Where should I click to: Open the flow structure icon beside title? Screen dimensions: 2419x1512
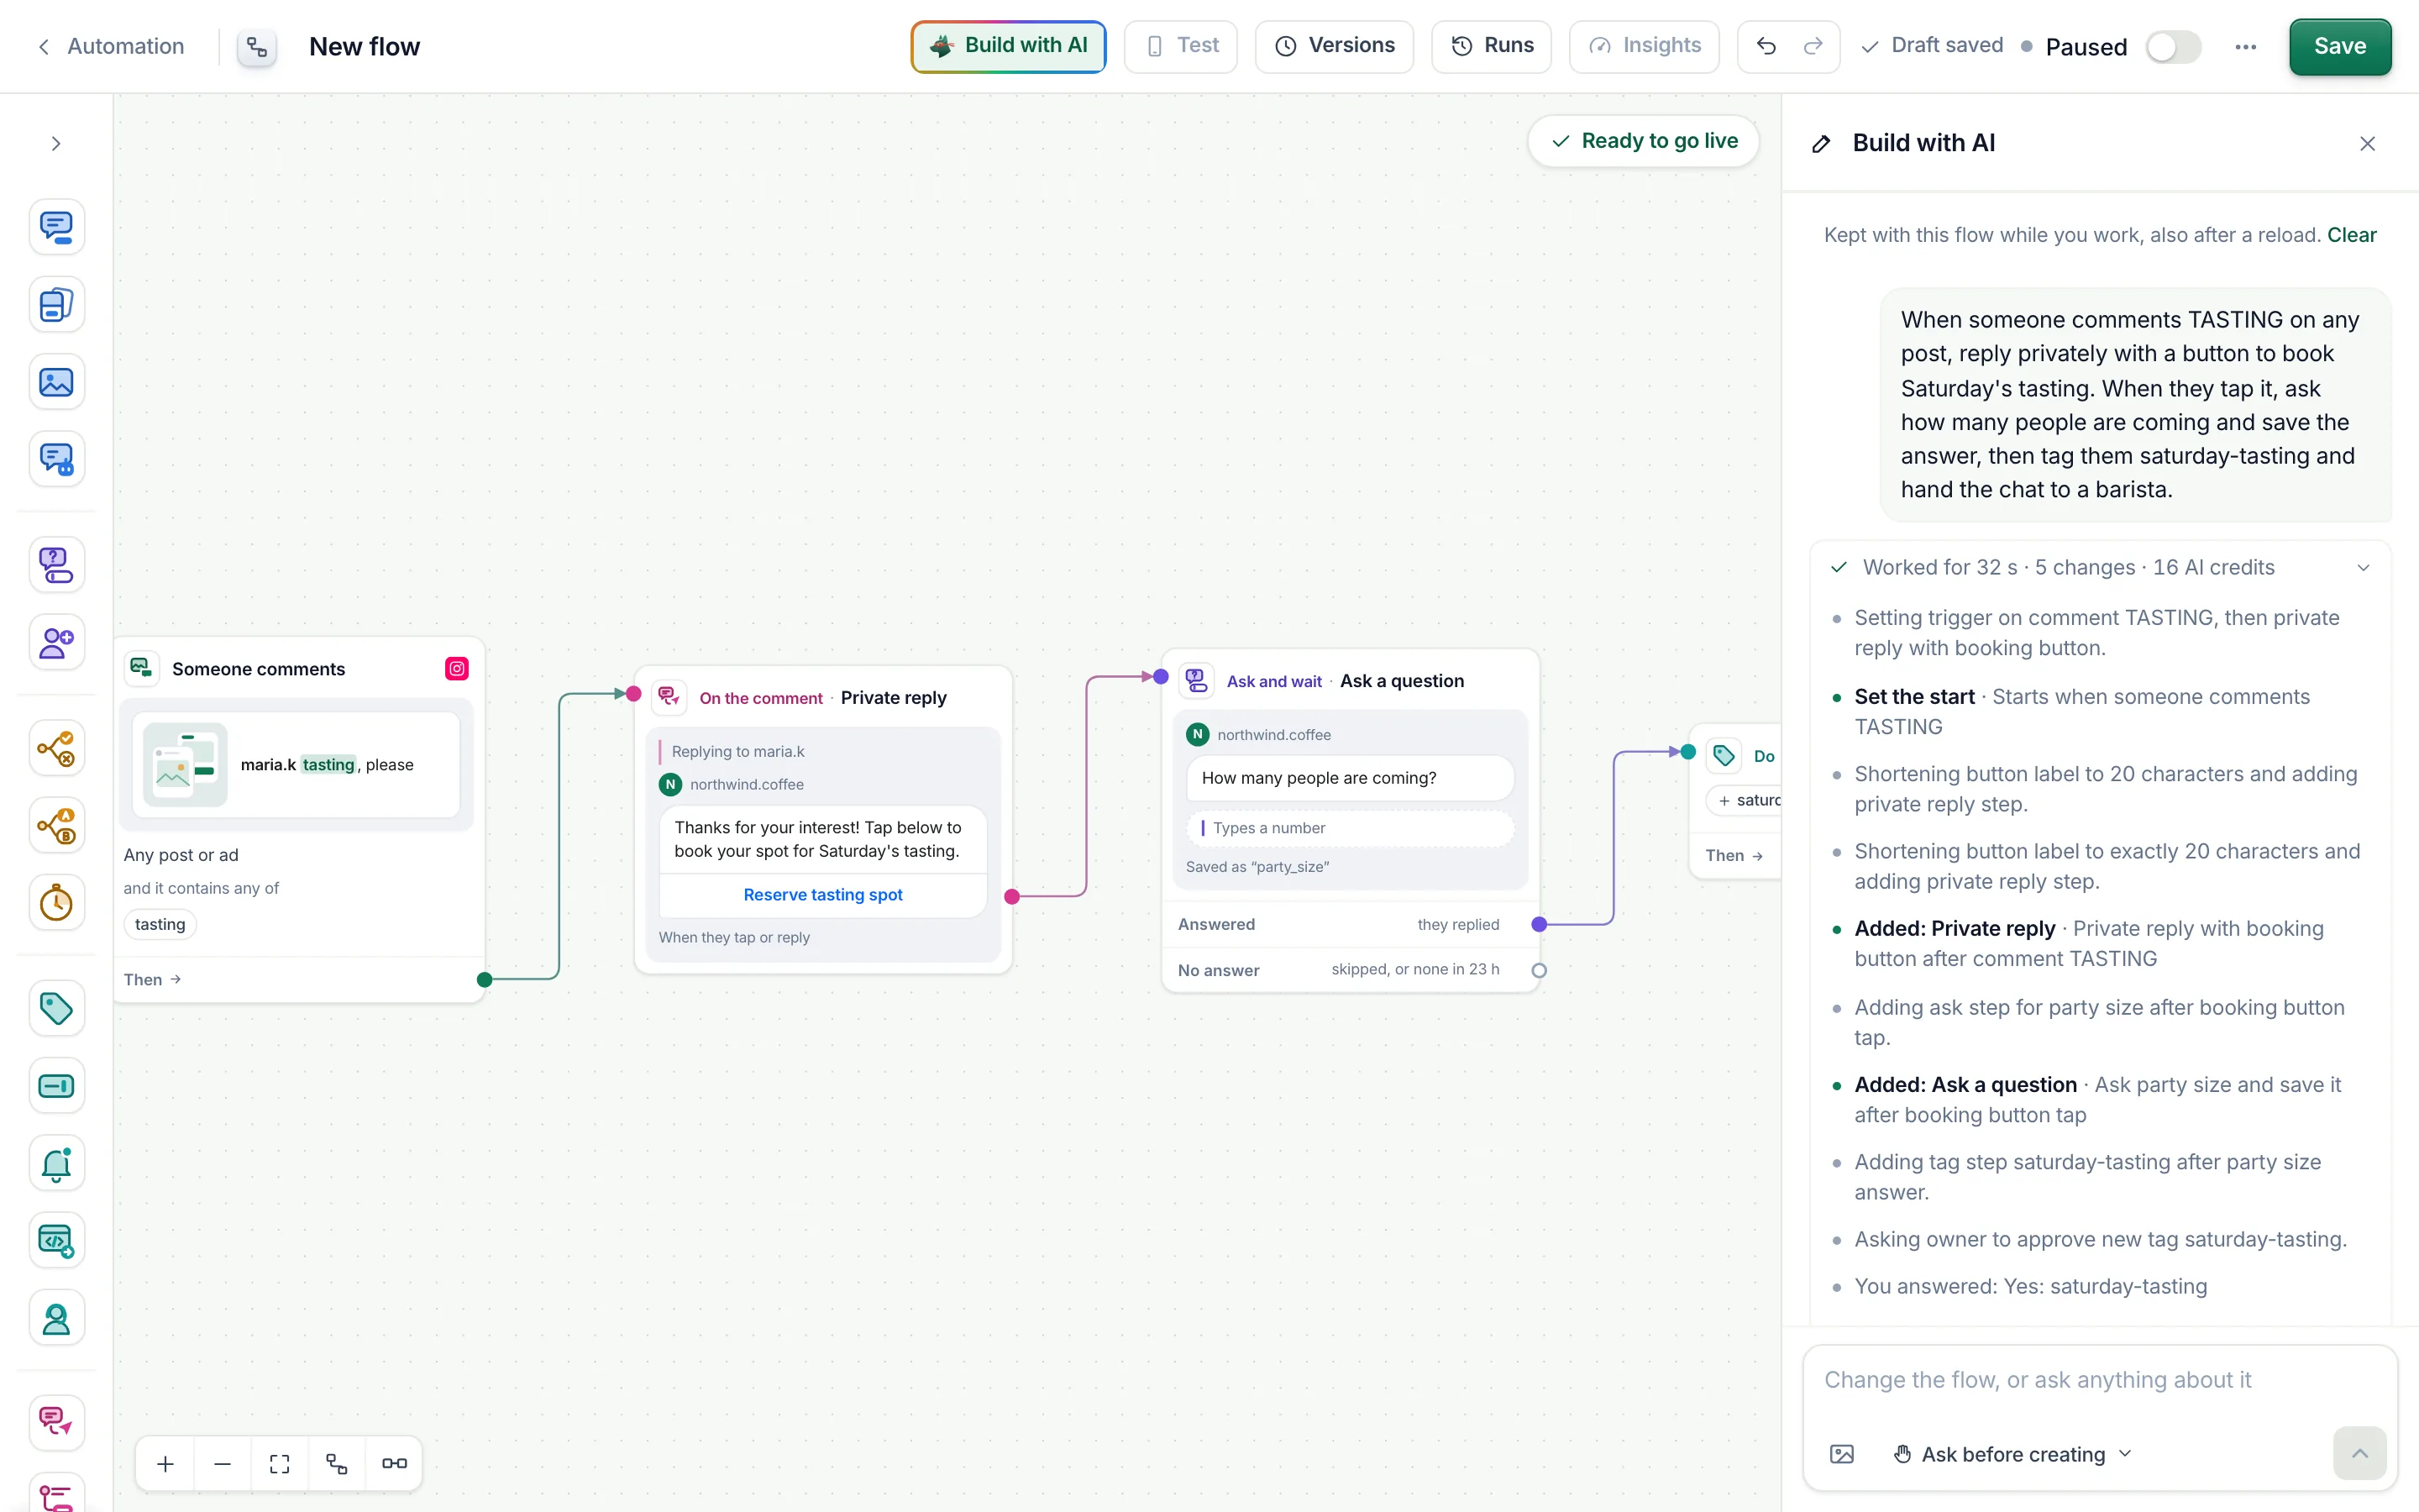coord(257,47)
